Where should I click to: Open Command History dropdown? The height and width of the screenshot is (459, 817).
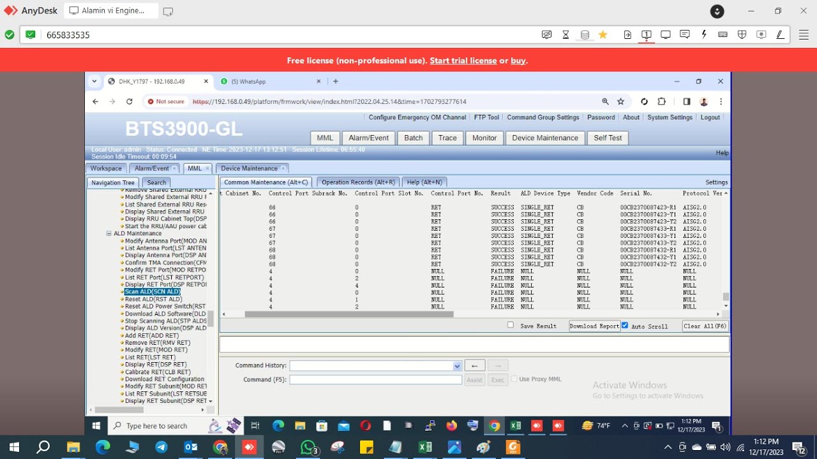457,366
